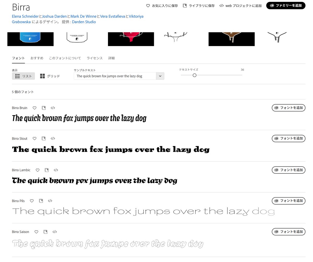The height and width of the screenshot is (262, 313).
Task: Save Birra Bruin to library icon
Action: point(44,108)
